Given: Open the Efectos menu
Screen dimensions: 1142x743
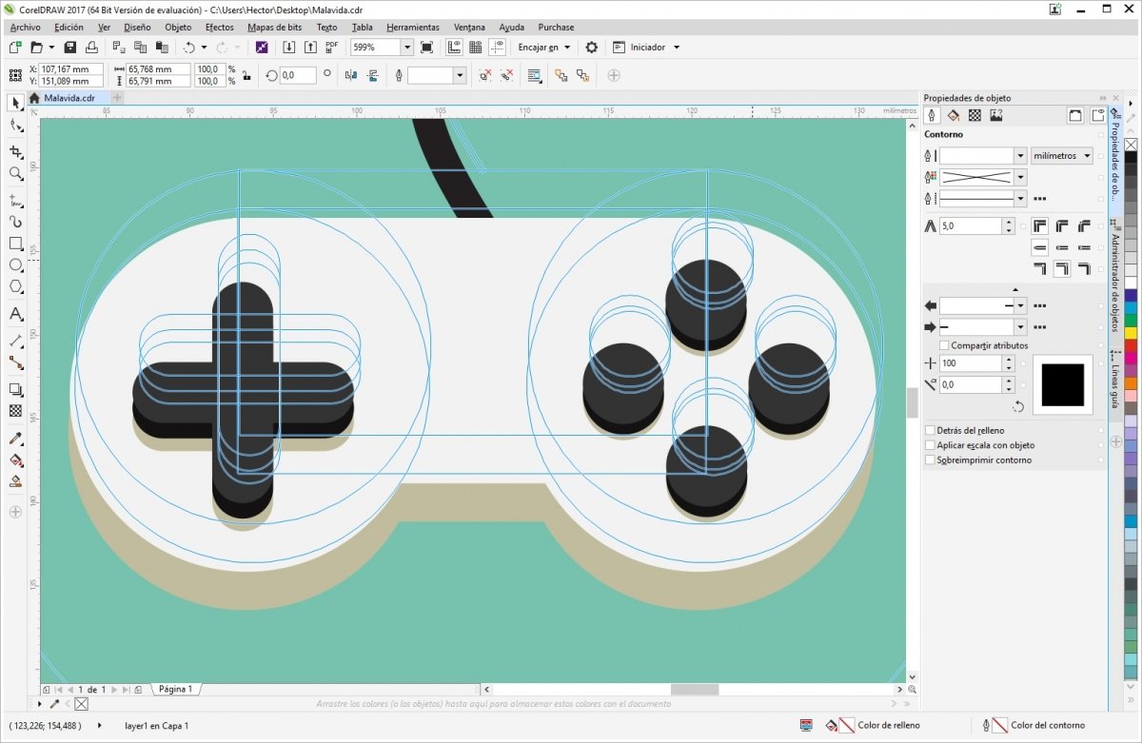Looking at the screenshot, I should pos(220,28).
